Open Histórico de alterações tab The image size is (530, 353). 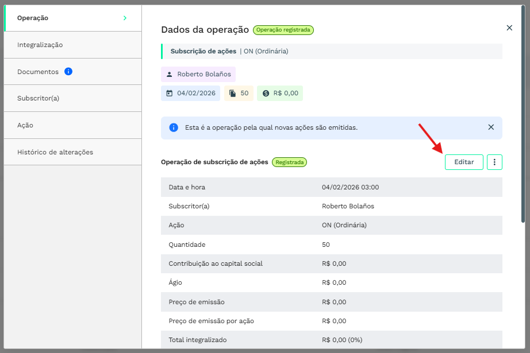coord(55,152)
